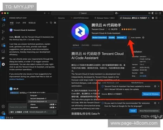Expand the Uninstall dropdown arrow

tap(126, 38)
